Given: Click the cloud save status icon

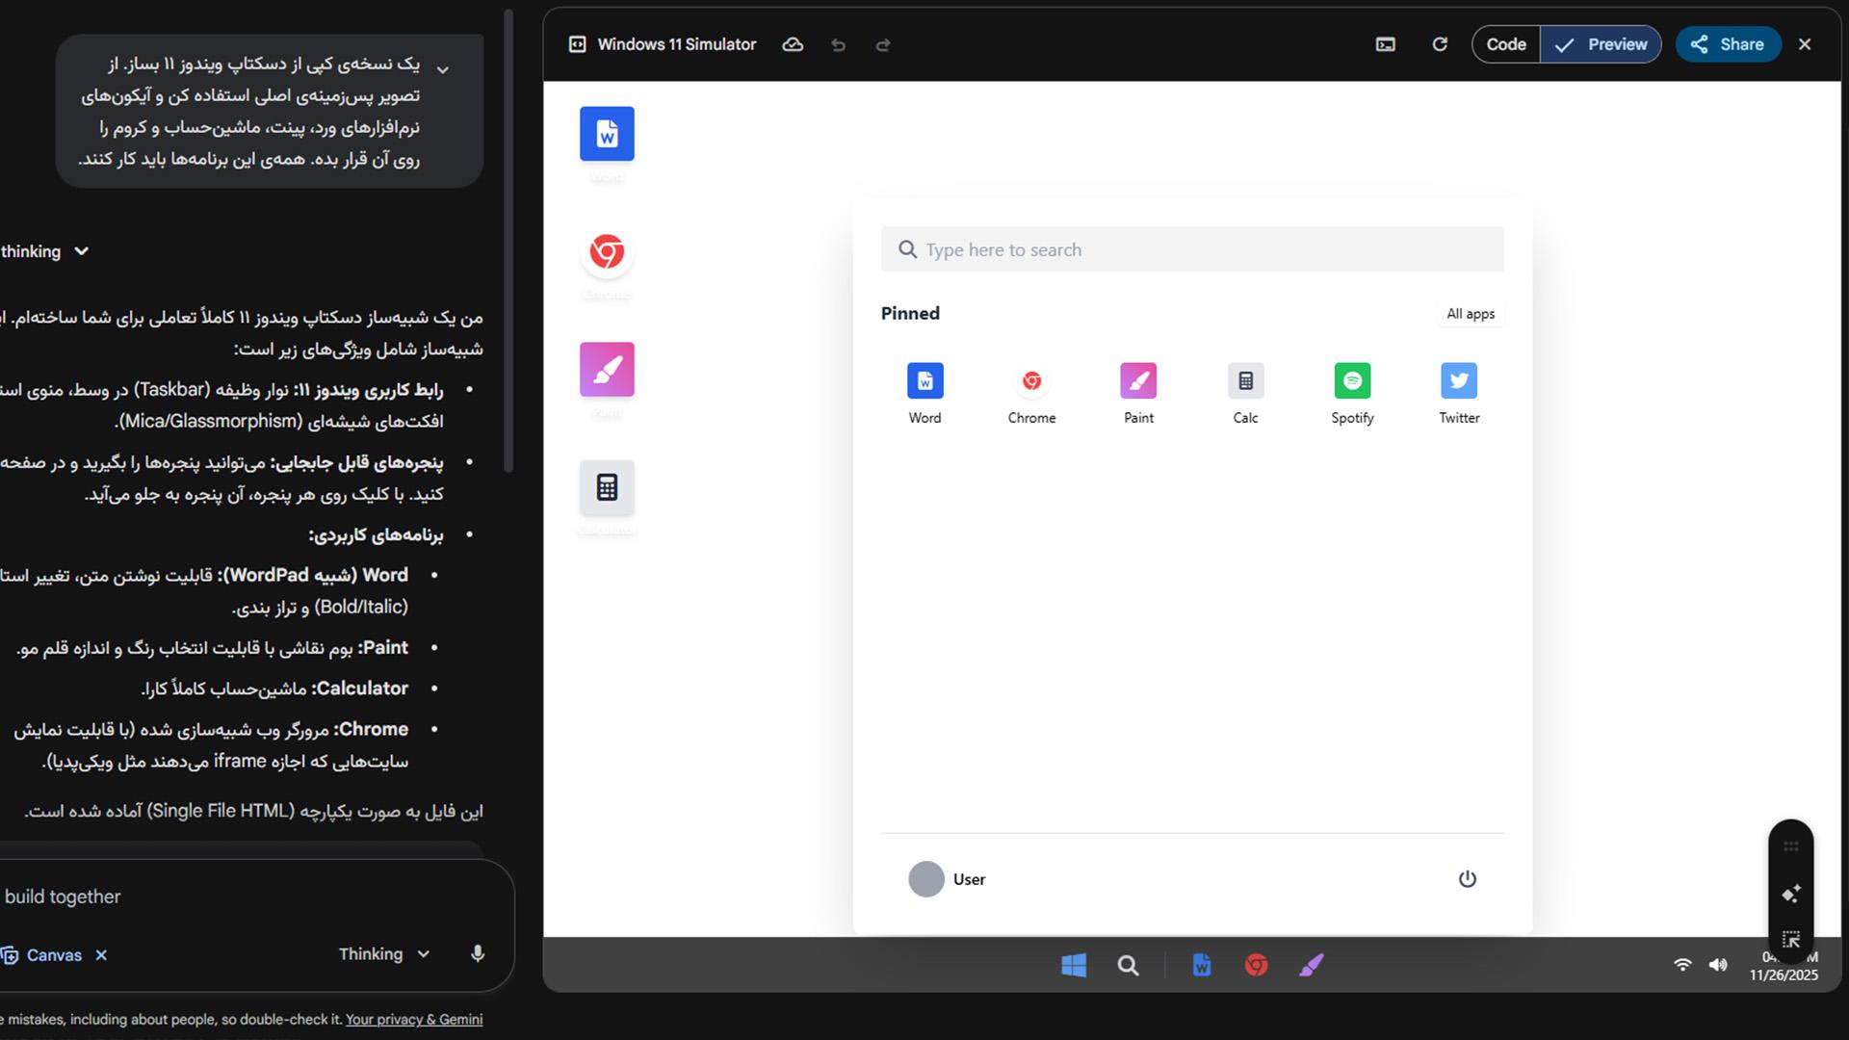Looking at the screenshot, I should click(793, 44).
